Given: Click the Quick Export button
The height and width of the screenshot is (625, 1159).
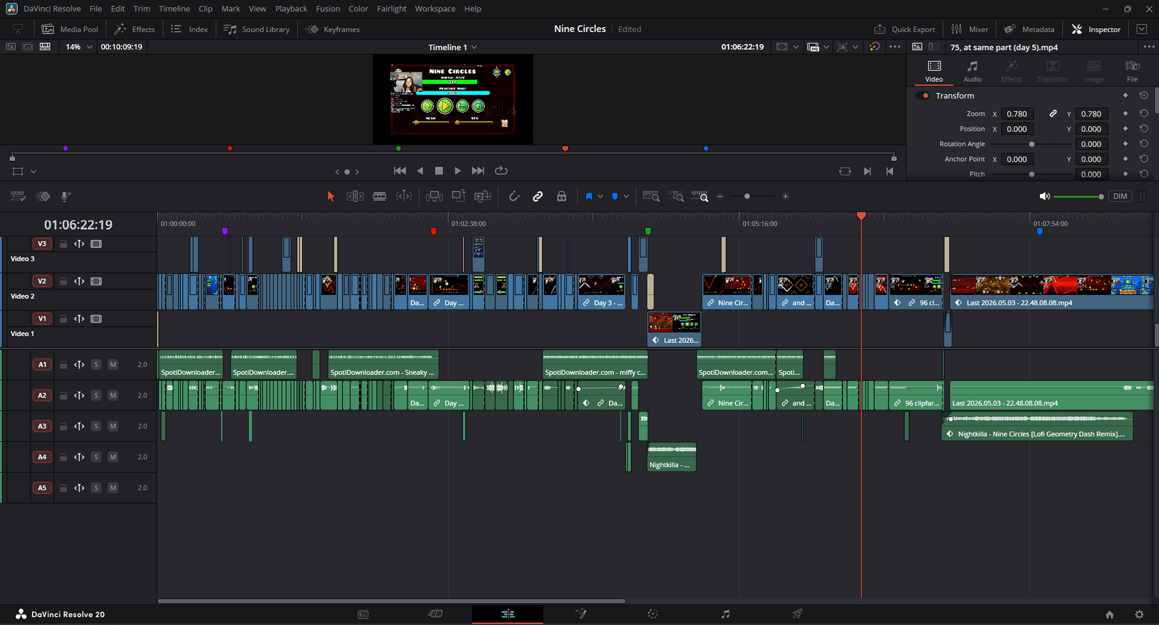Looking at the screenshot, I should [904, 29].
